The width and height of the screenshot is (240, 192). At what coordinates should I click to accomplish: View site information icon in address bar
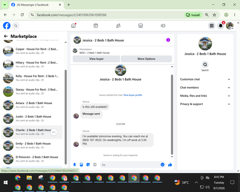point(32,15)
